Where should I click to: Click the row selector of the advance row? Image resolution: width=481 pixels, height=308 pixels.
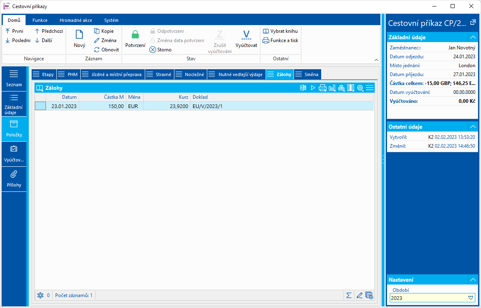click(41, 106)
